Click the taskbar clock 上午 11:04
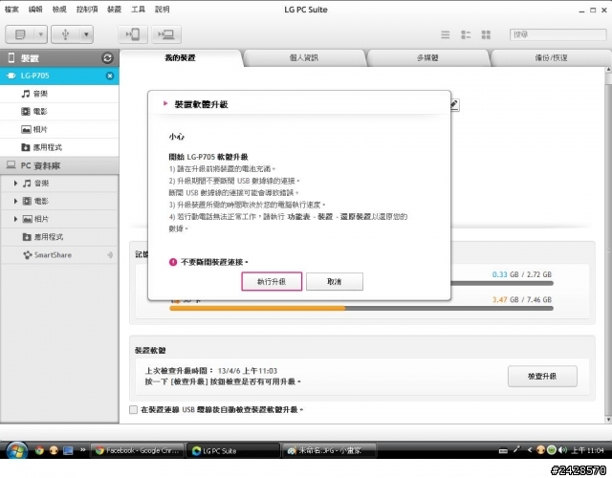The image size is (612, 478). tap(587, 450)
